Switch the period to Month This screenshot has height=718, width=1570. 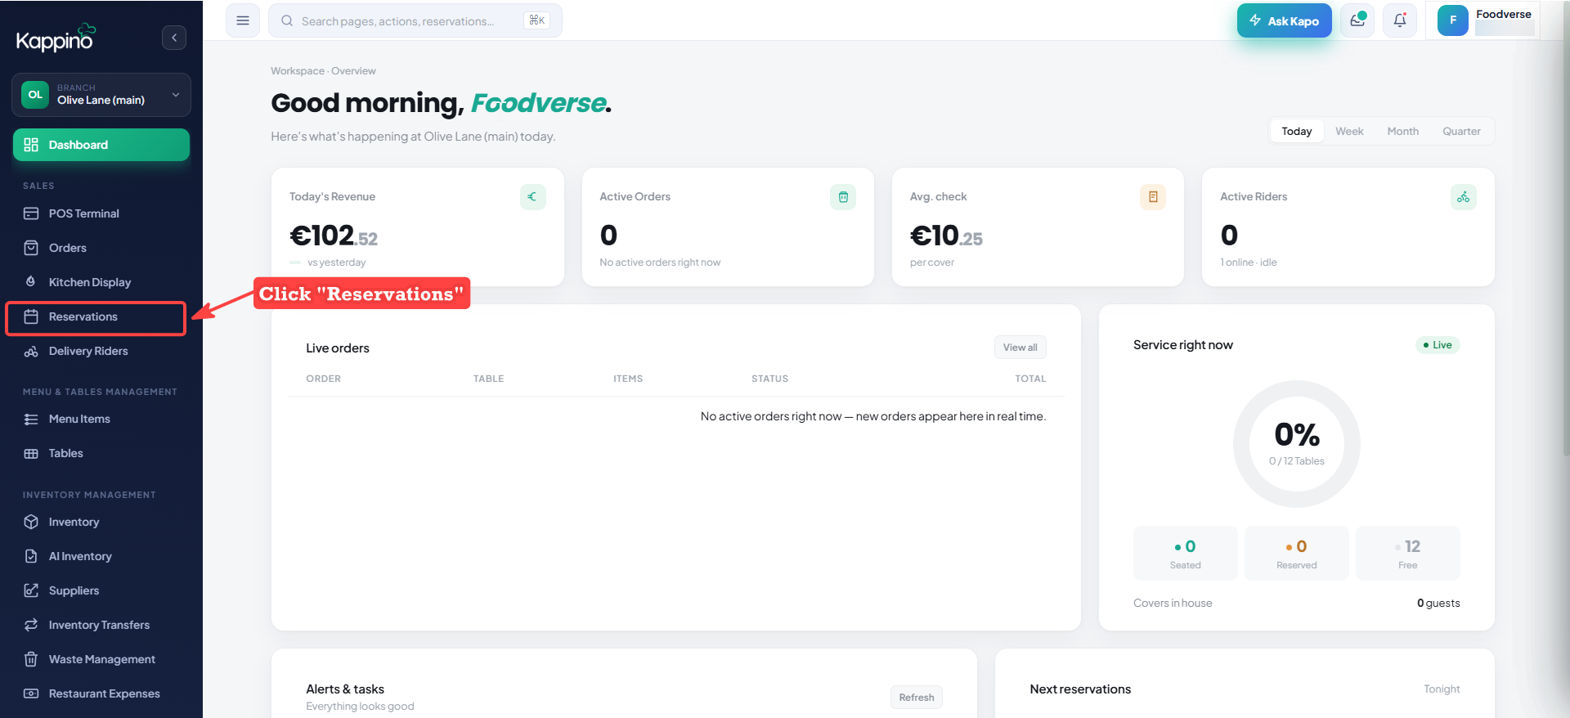coord(1403,131)
